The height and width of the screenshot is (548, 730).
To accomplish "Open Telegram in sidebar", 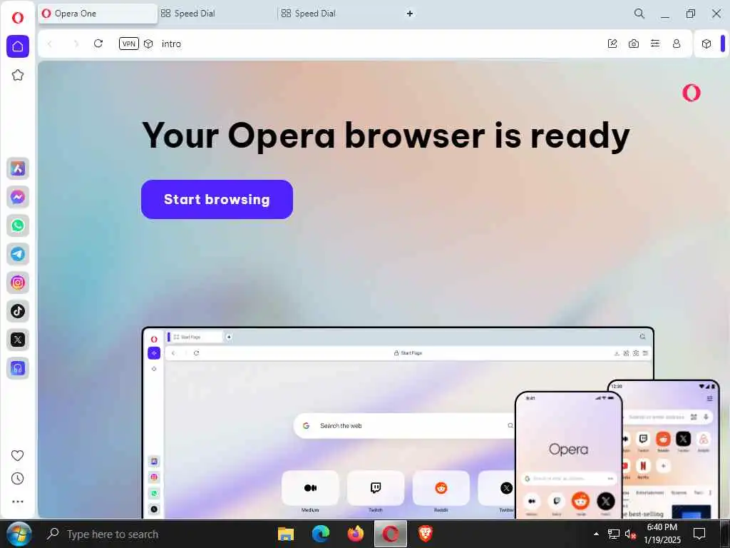I will click(x=18, y=254).
